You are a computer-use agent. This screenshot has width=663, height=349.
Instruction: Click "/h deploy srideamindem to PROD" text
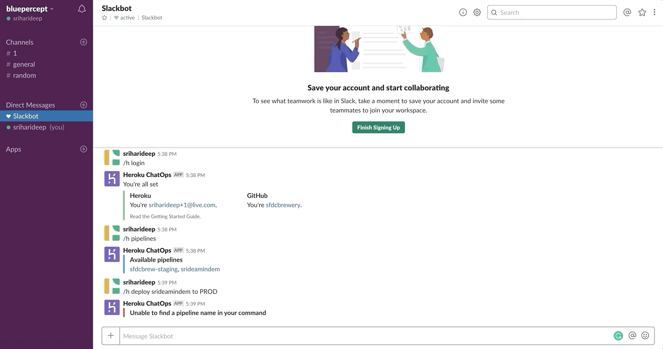click(170, 291)
